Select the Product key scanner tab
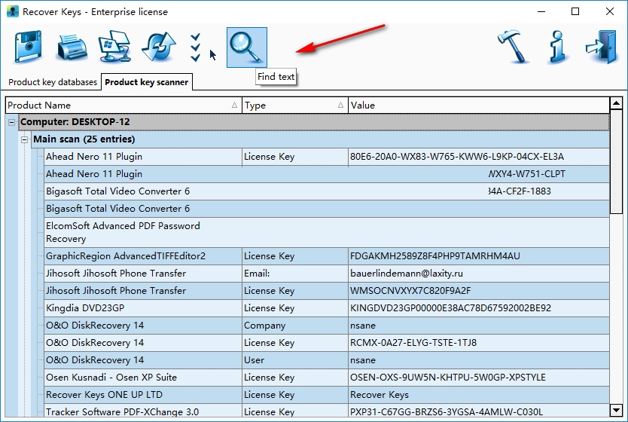This screenshot has height=422, width=628. click(147, 82)
